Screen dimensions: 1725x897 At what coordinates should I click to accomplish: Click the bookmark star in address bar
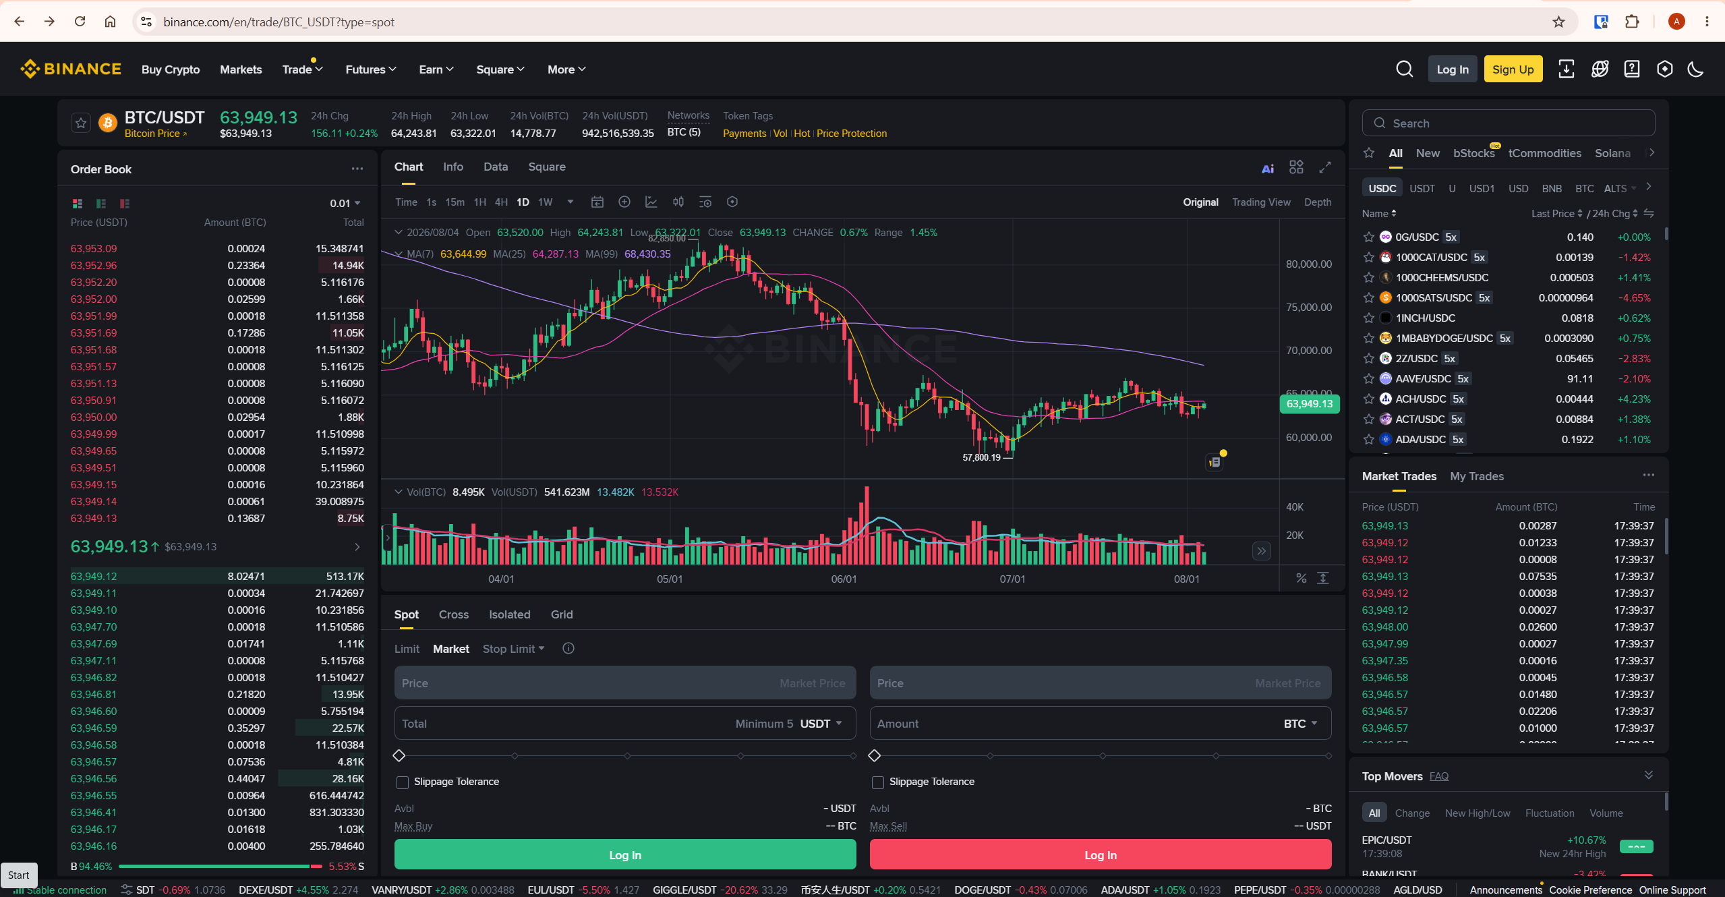(x=1558, y=22)
